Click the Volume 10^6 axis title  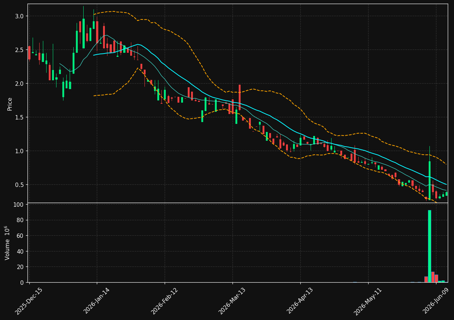click(x=7, y=243)
